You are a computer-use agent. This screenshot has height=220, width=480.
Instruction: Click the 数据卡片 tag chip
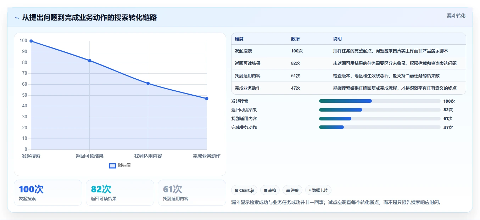coord(318,190)
